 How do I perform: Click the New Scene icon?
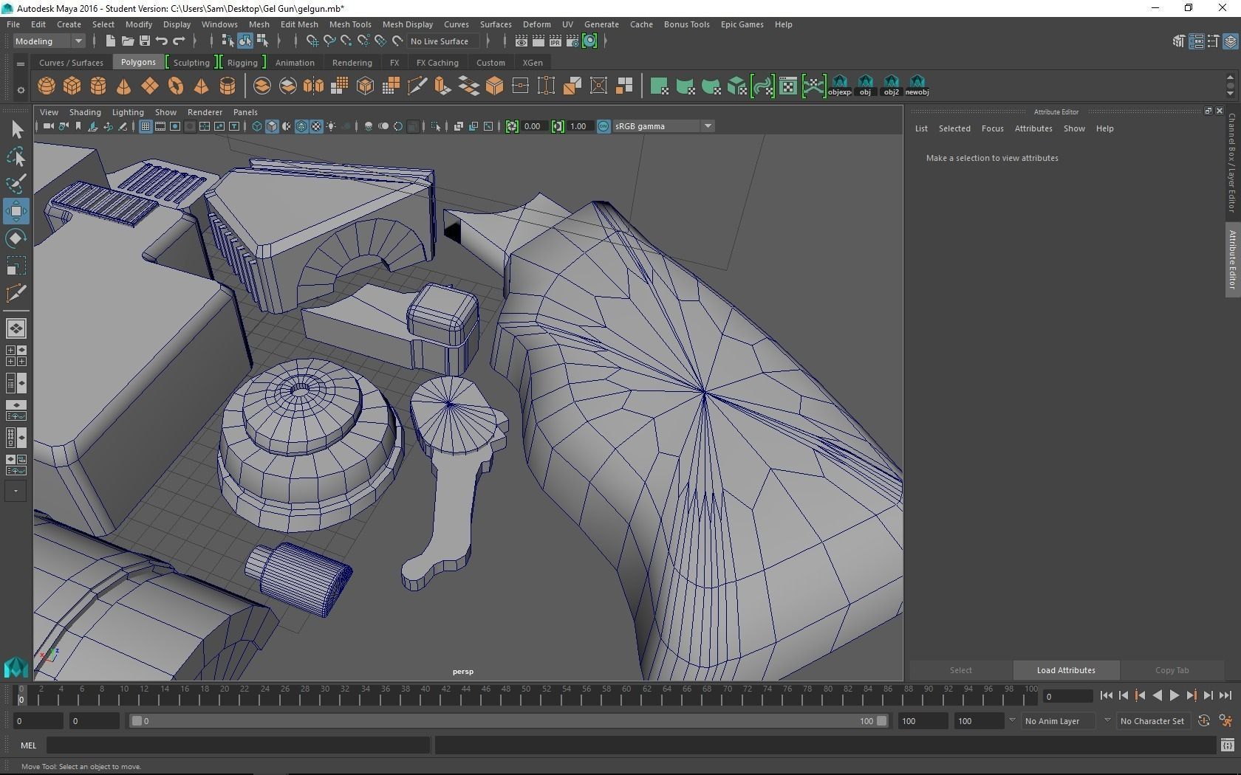(111, 41)
